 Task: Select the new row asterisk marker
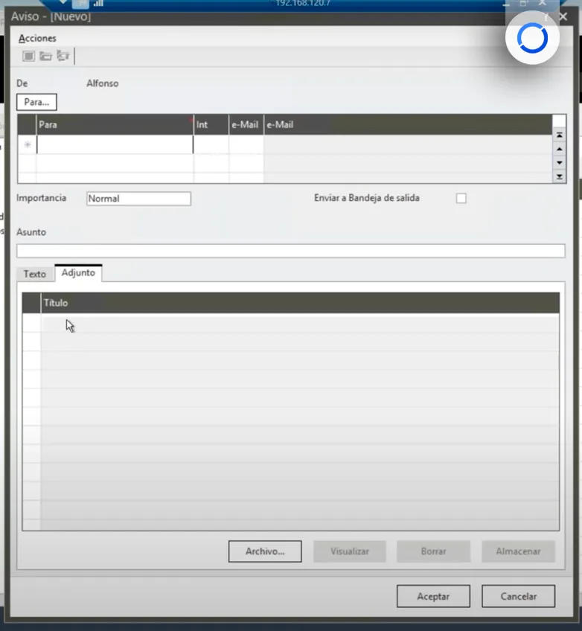tap(28, 144)
